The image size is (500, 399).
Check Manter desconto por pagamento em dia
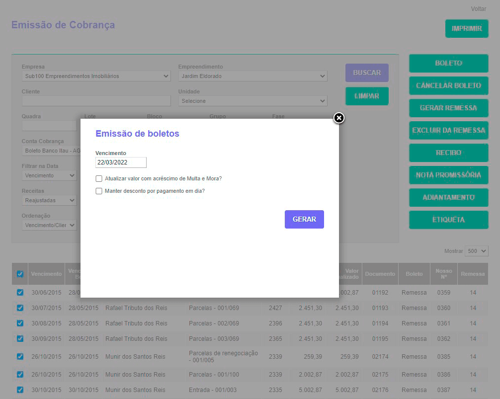pos(99,191)
